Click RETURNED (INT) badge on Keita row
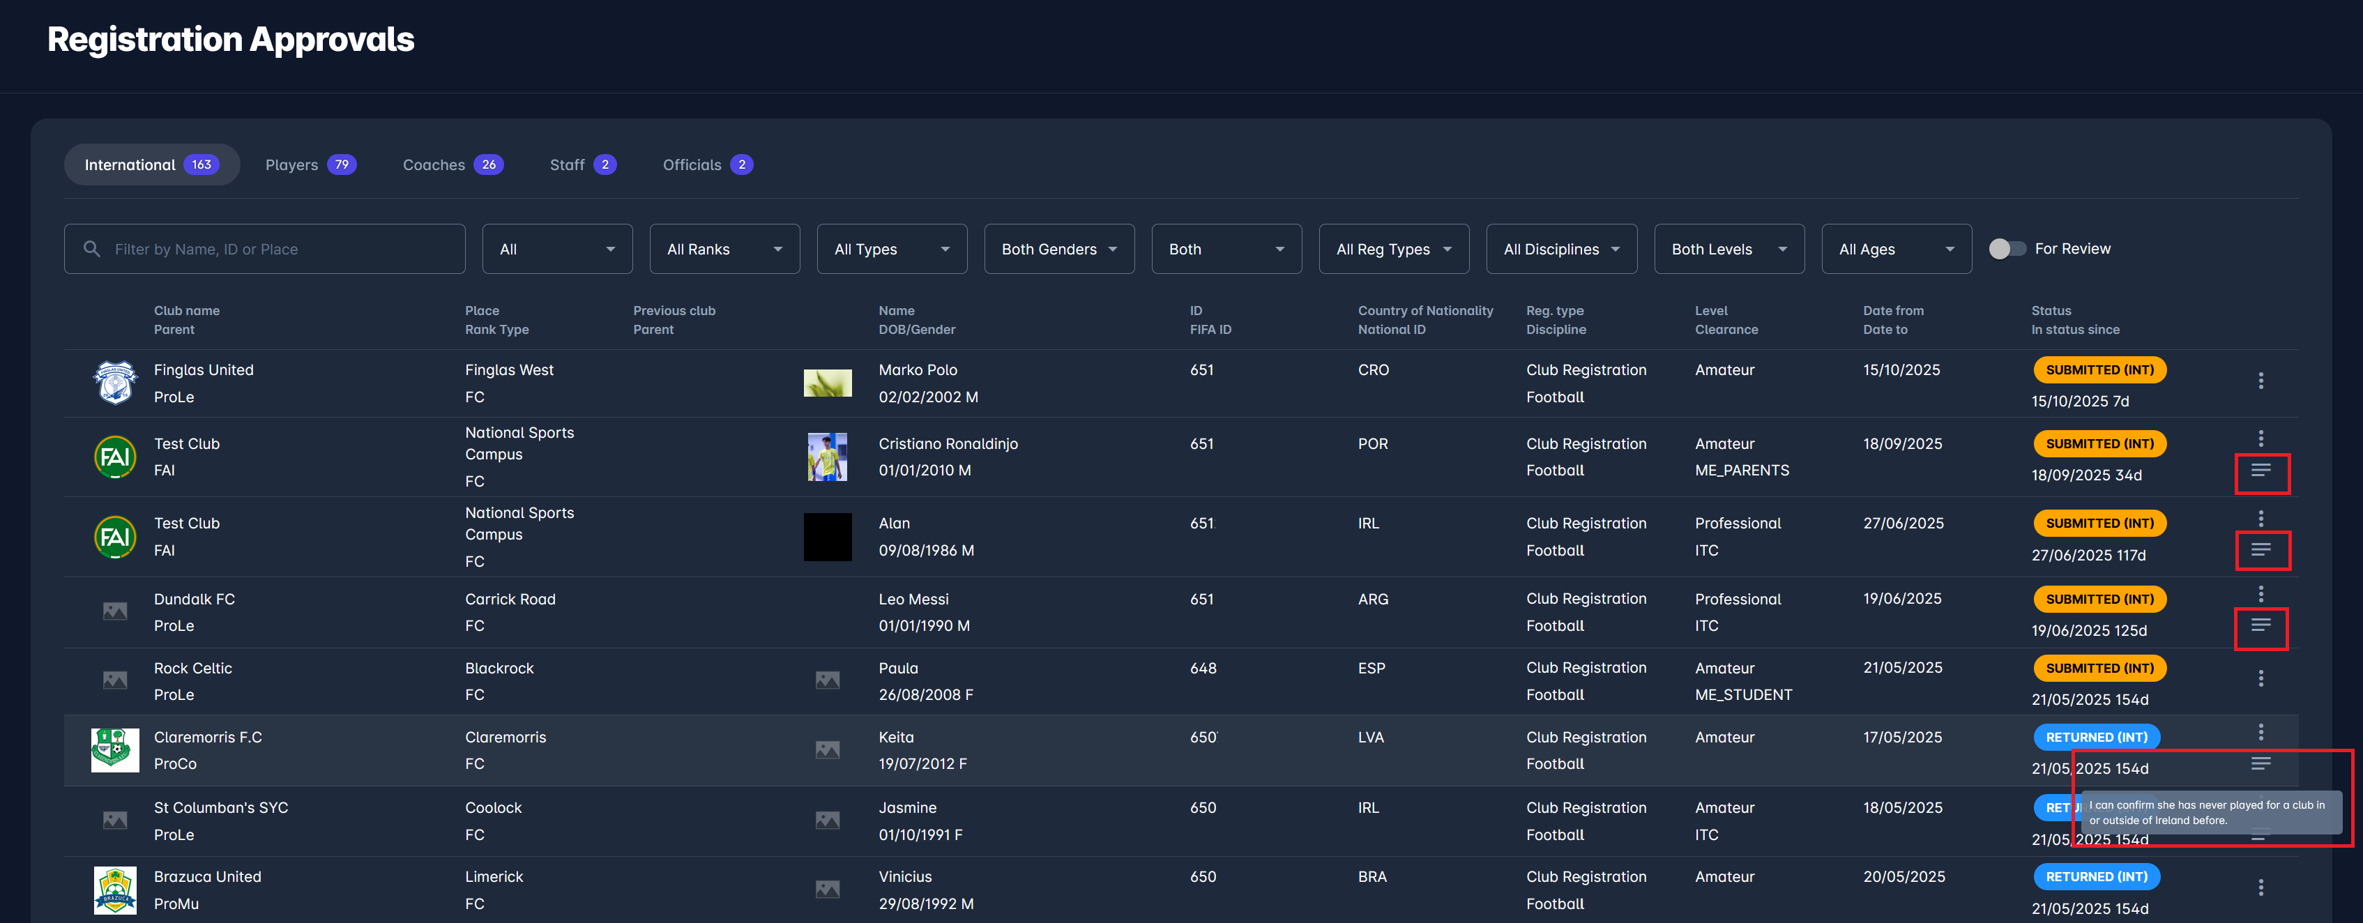 (2096, 737)
